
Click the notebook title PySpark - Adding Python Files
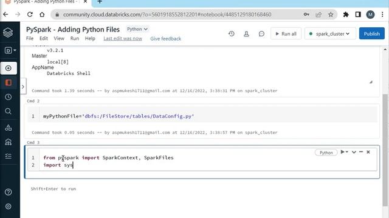click(73, 30)
